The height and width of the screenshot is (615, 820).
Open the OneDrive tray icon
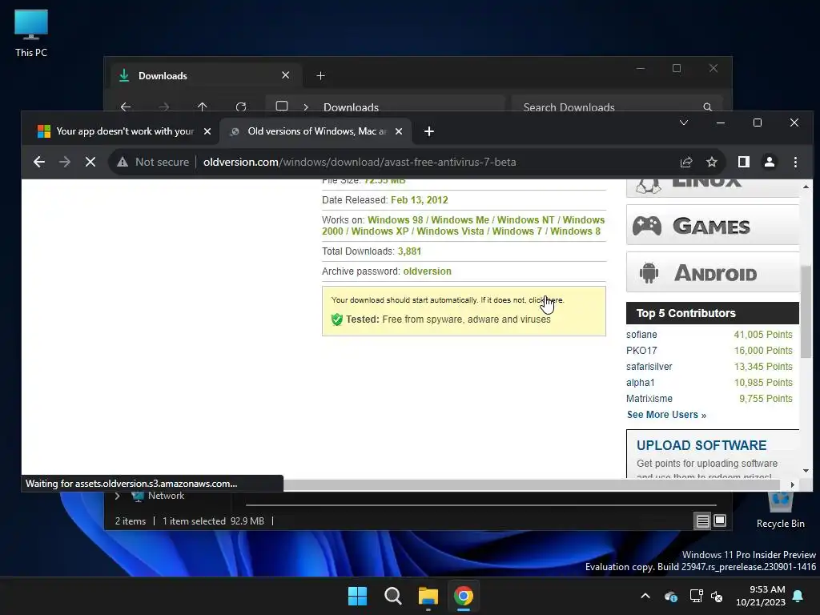[670, 596]
